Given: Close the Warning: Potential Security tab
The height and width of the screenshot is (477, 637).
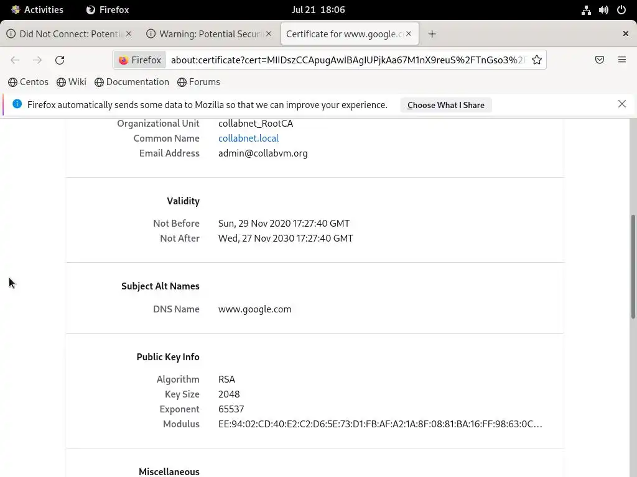Looking at the screenshot, I should point(269,34).
